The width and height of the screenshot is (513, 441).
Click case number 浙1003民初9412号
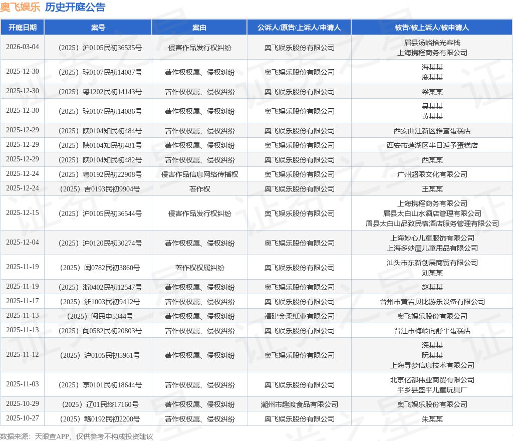[x=100, y=302]
